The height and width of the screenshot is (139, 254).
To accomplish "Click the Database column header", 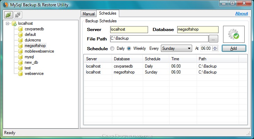I will (127, 59).
